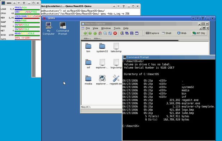Click the cascade windows toolbar icon

[127, 33]
